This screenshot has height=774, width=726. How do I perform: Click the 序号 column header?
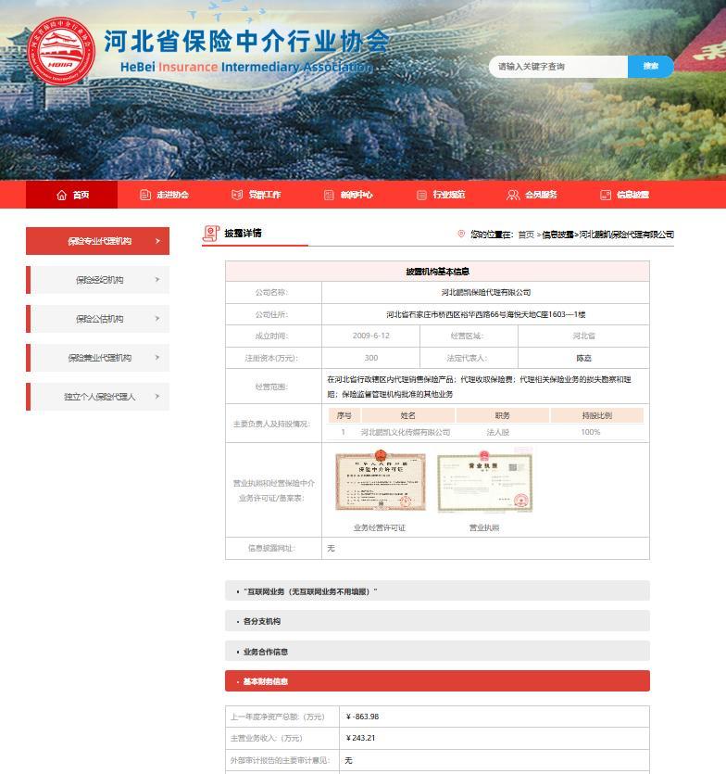tap(344, 415)
